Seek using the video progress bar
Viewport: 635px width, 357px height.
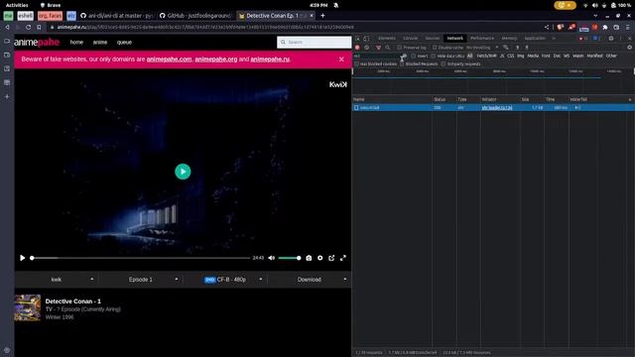(141, 258)
